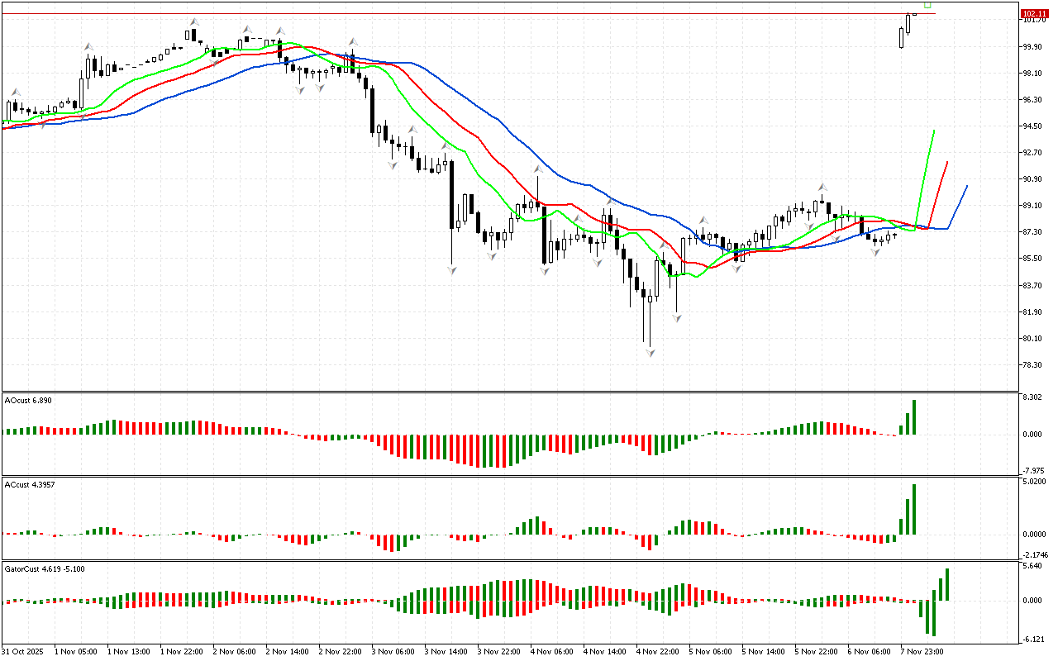This screenshot has width=1058, height=661.
Task: Click the down fractal arrow below lowest wick
Action: point(651,353)
